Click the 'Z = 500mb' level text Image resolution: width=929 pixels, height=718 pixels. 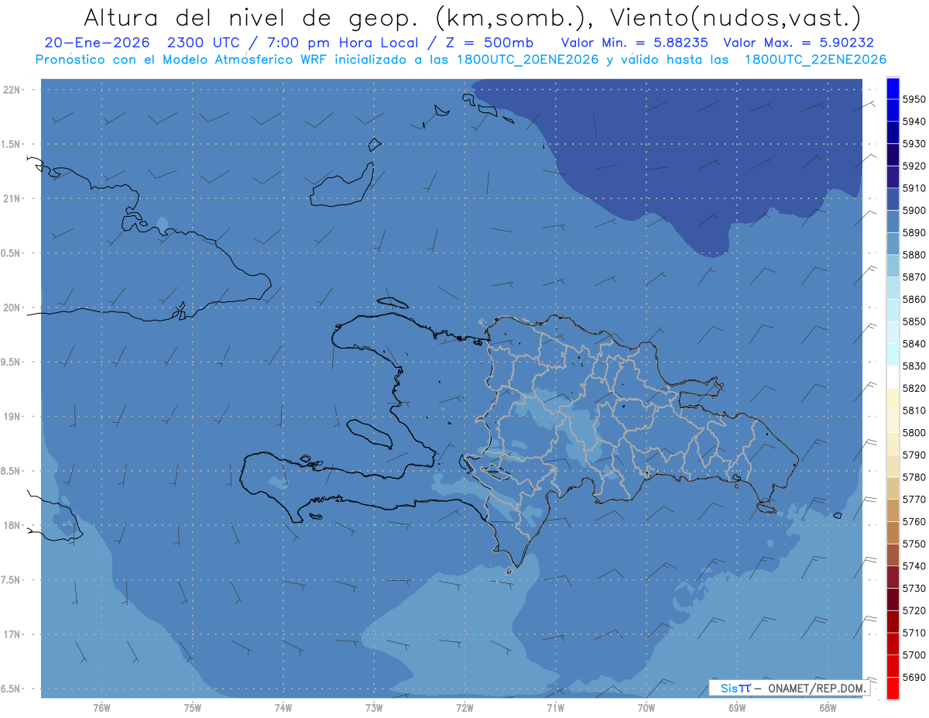pyautogui.click(x=488, y=43)
